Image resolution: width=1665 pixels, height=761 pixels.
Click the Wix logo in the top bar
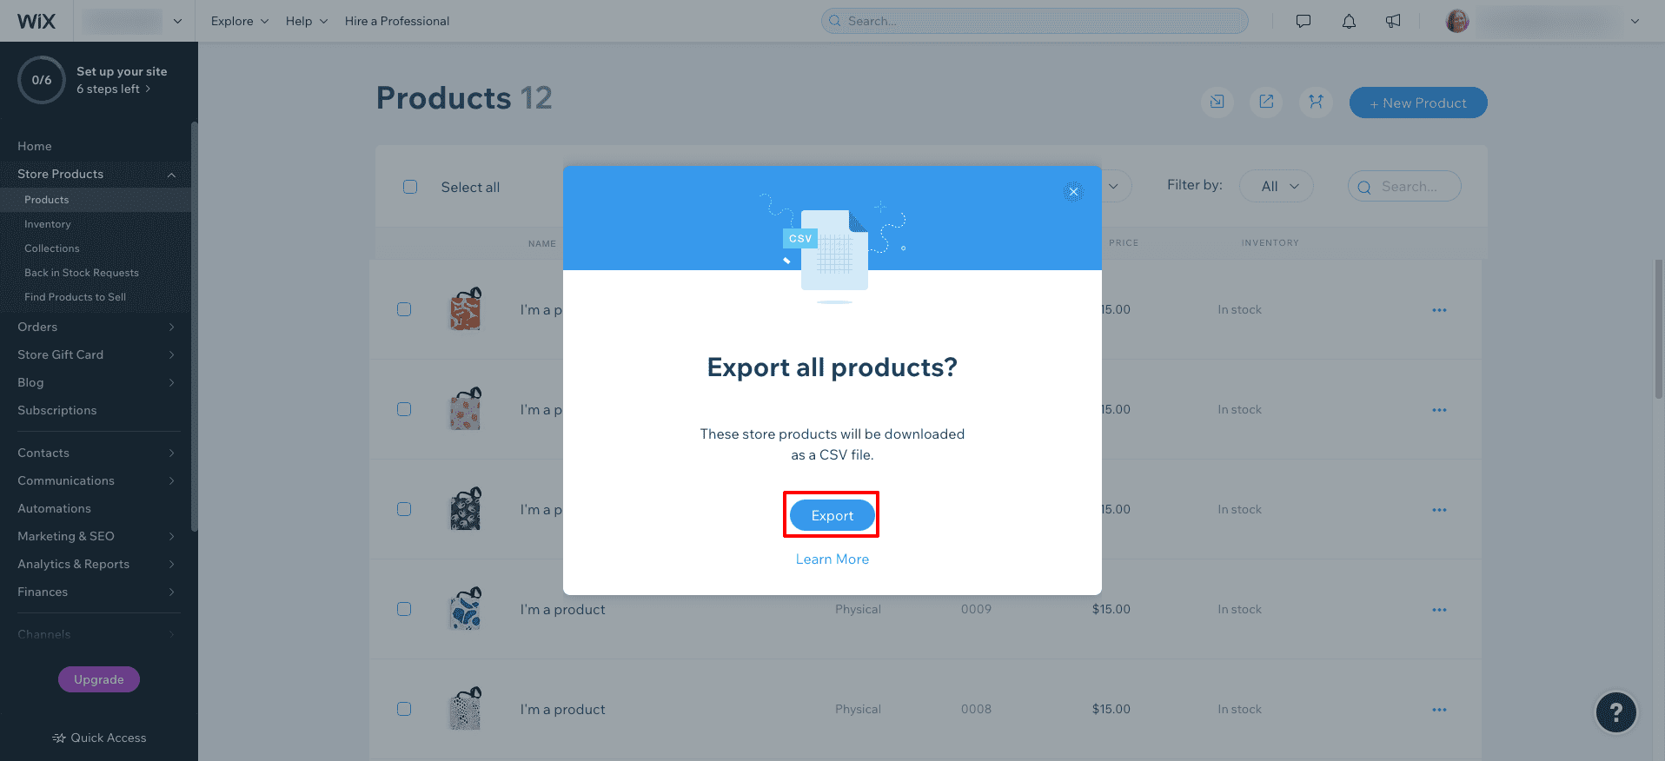pos(36,21)
